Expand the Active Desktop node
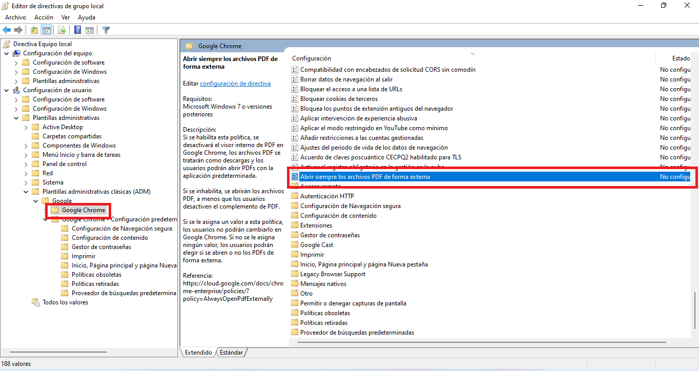 (26, 127)
